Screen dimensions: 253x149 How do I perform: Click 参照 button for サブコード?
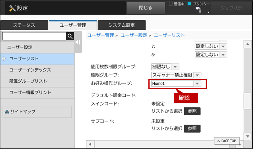click(192, 129)
